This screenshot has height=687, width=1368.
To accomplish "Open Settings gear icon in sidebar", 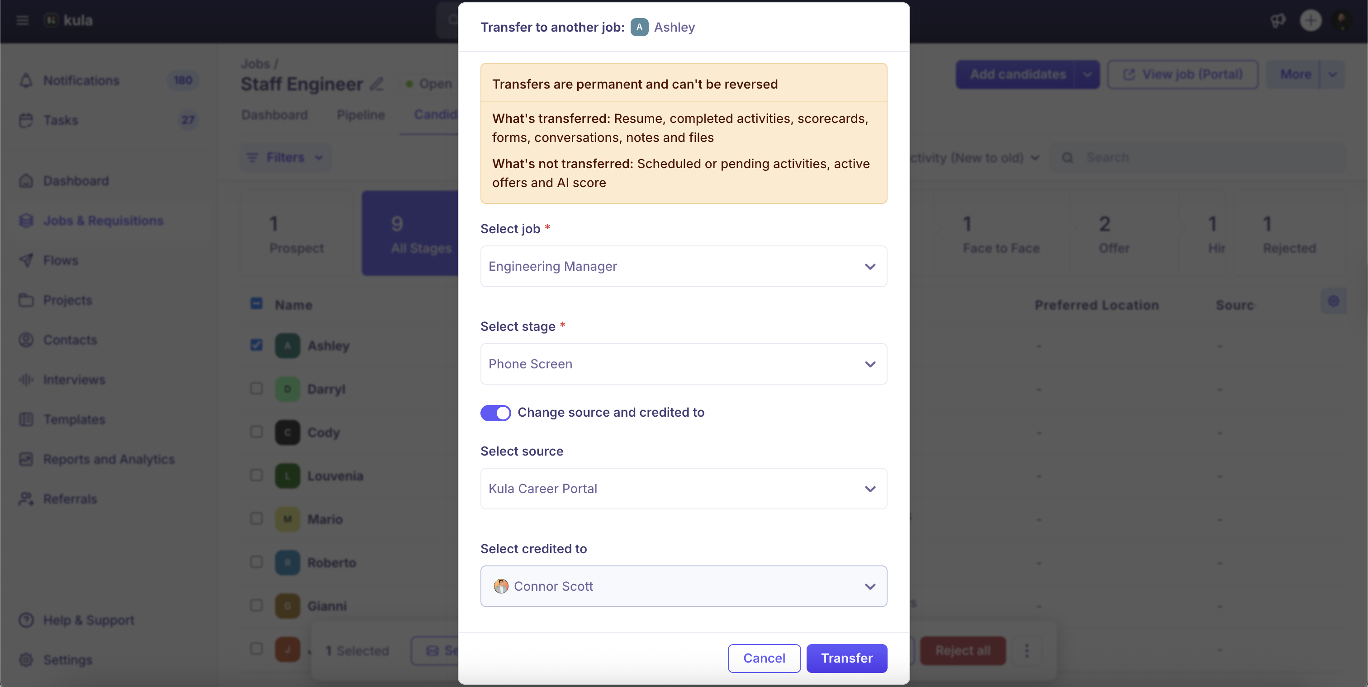I will [26, 659].
